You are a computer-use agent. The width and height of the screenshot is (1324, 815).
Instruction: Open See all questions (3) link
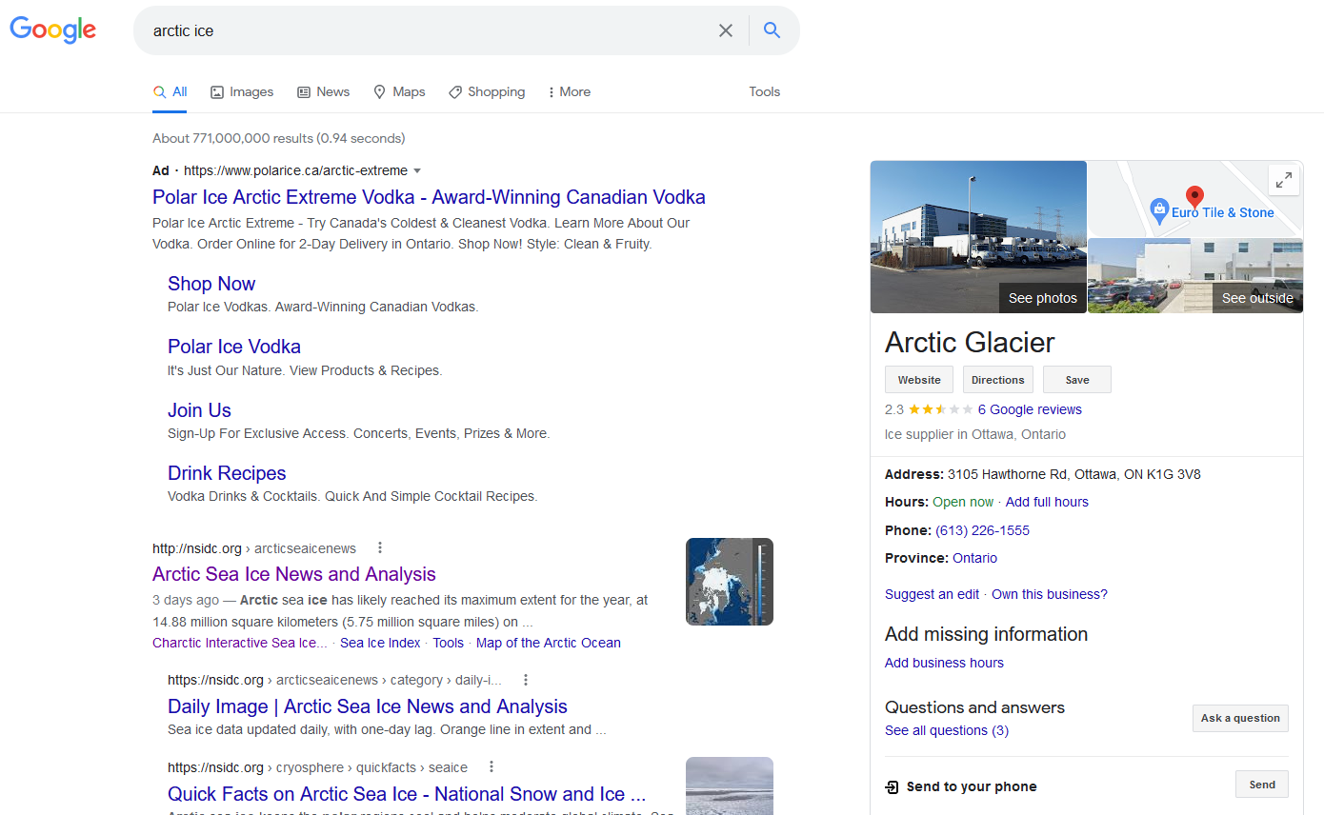click(x=947, y=730)
